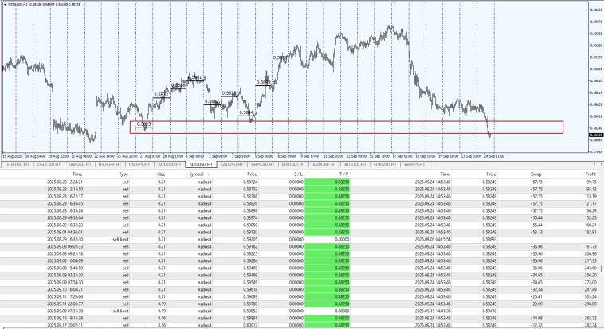Viewport: 604px width, 329px height.
Task: Click open price cell 0.59891
Action: pyautogui.click(x=250, y=318)
